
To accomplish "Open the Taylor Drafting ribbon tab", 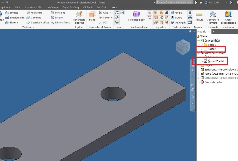I will pyautogui.click(x=71, y=8).
